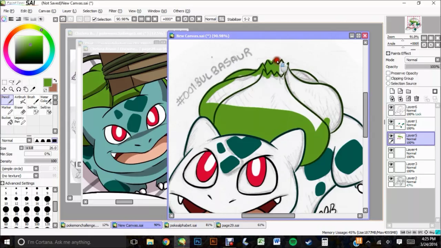Select the hand pan tool
441x248 pixels.
click(26, 90)
